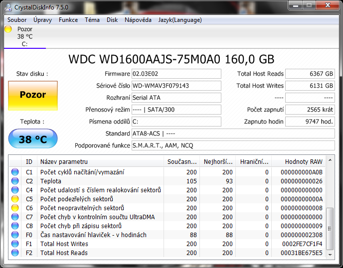This screenshot has width=343, height=268.
Task: Click RAW value 000000002308
Action: pyautogui.click(x=302, y=235)
